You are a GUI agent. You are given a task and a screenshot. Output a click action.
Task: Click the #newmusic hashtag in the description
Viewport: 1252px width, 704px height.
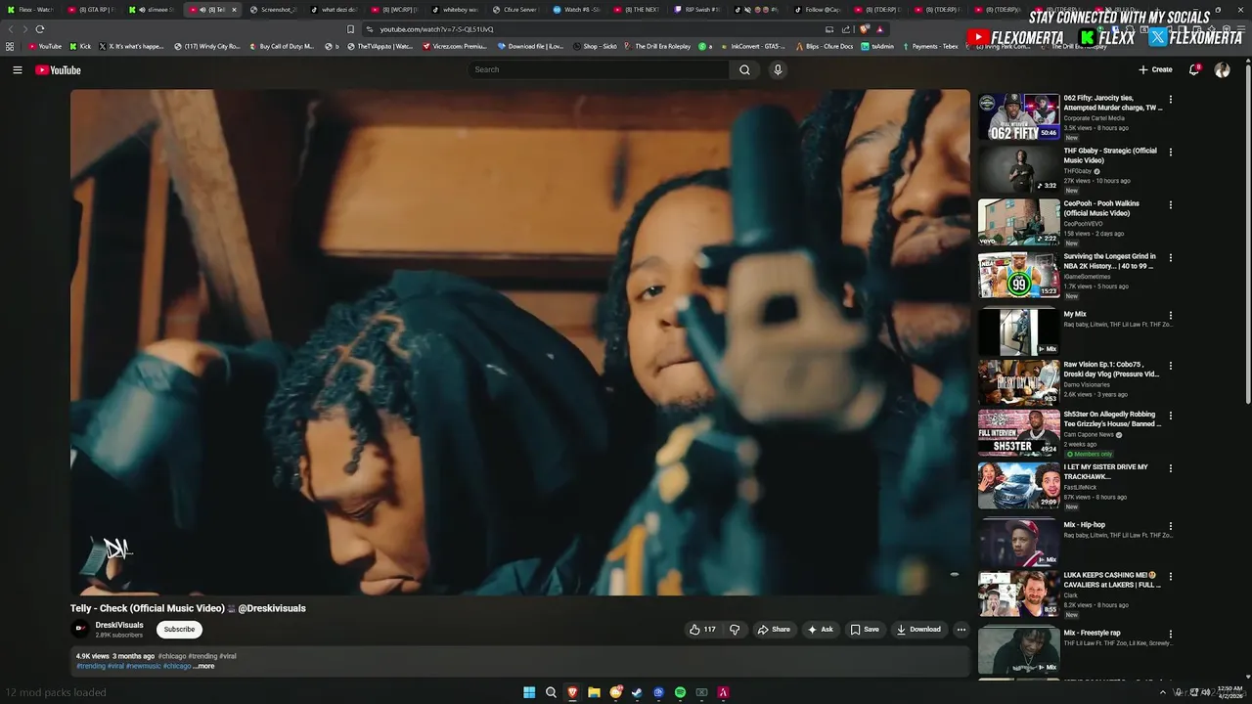(x=144, y=666)
